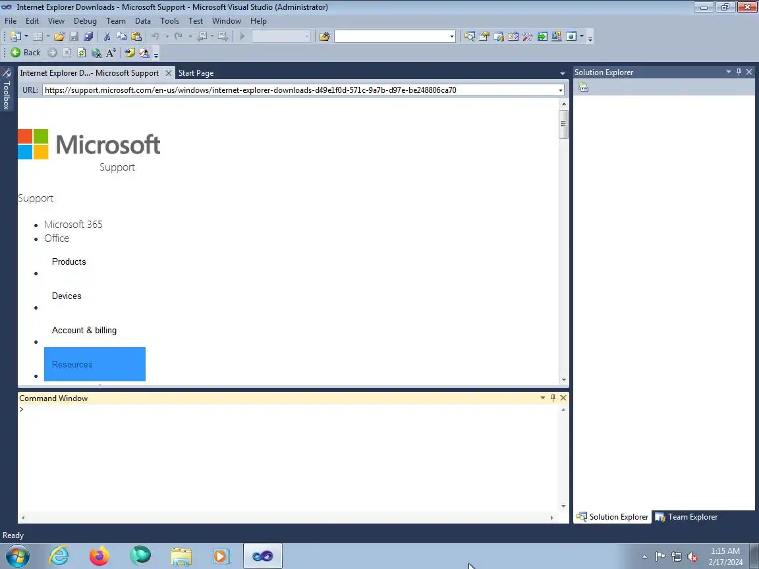Click the Devices nav button

67,296
